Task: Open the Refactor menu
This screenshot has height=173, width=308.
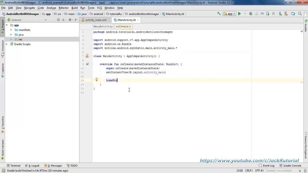Action: click(x=64, y=8)
